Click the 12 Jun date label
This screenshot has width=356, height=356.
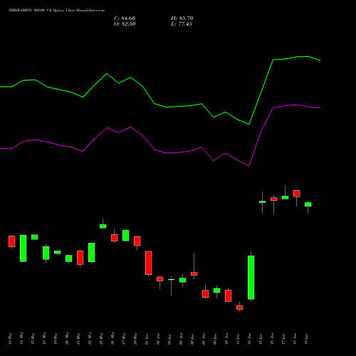[x=249, y=339]
